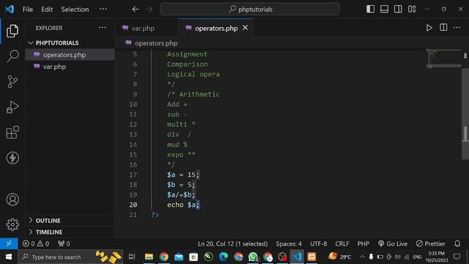Change indentation via Spaces: 4
This screenshot has width=469, height=264.
point(289,243)
